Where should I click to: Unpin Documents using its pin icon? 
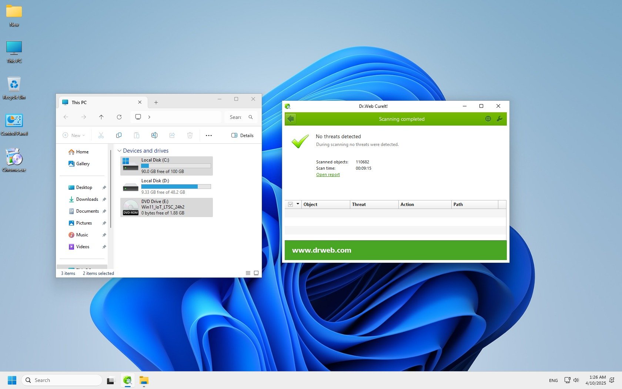pyautogui.click(x=104, y=211)
